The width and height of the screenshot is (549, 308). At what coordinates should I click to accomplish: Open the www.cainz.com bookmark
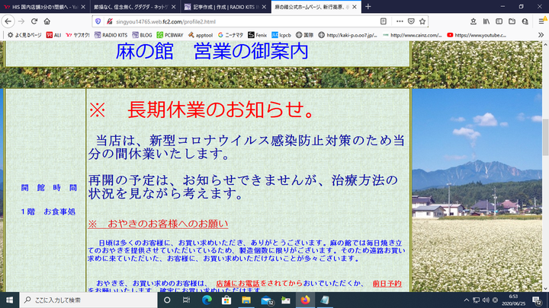coord(413,35)
